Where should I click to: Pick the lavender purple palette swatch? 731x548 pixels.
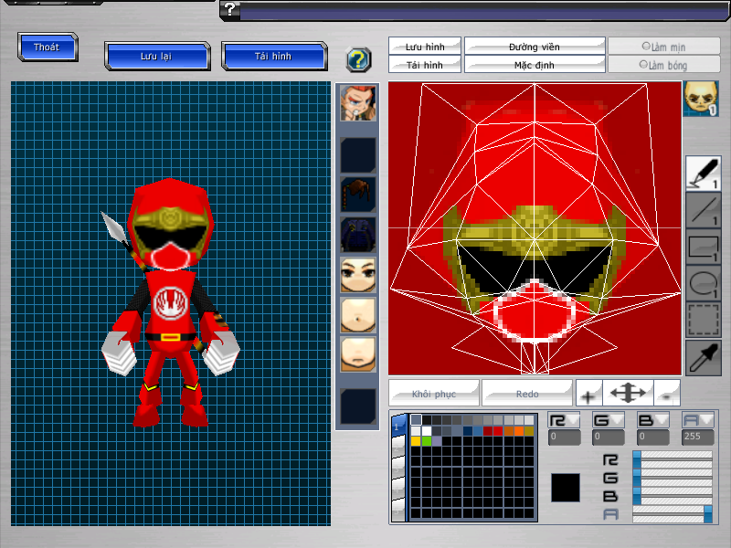tap(437, 441)
